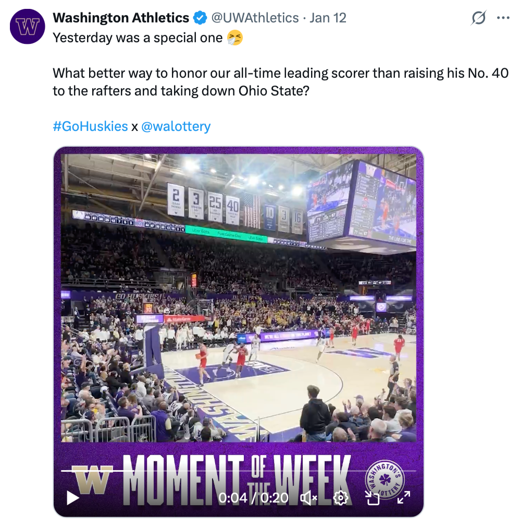Click the tweet text about Ohio State
Screen dimensions: 520x525
pyautogui.click(x=280, y=81)
